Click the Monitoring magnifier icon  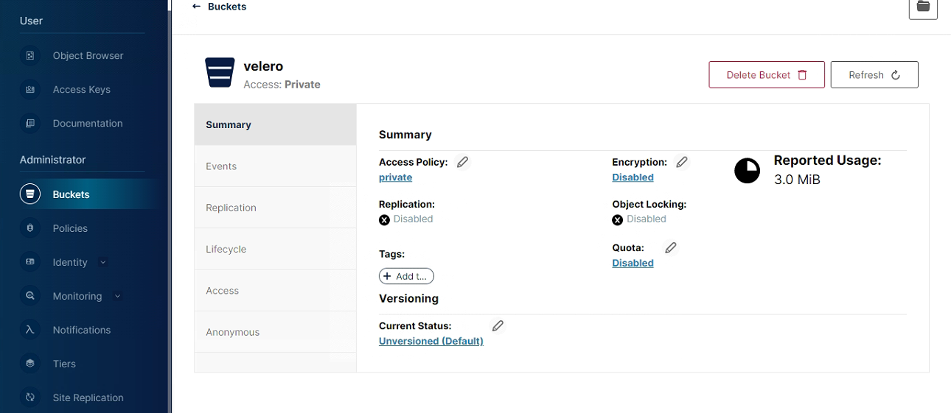pos(30,296)
